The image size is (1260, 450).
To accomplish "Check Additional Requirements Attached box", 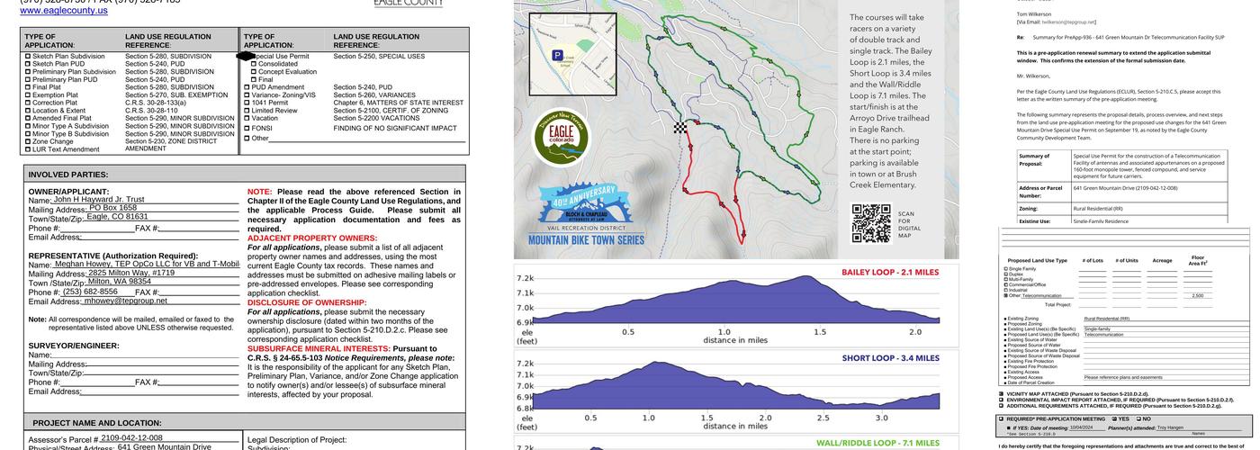I will click(x=1001, y=404).
